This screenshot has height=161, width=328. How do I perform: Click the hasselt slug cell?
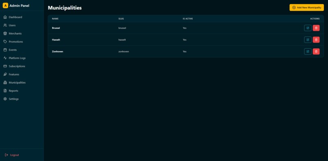click(x=122, y=40)
